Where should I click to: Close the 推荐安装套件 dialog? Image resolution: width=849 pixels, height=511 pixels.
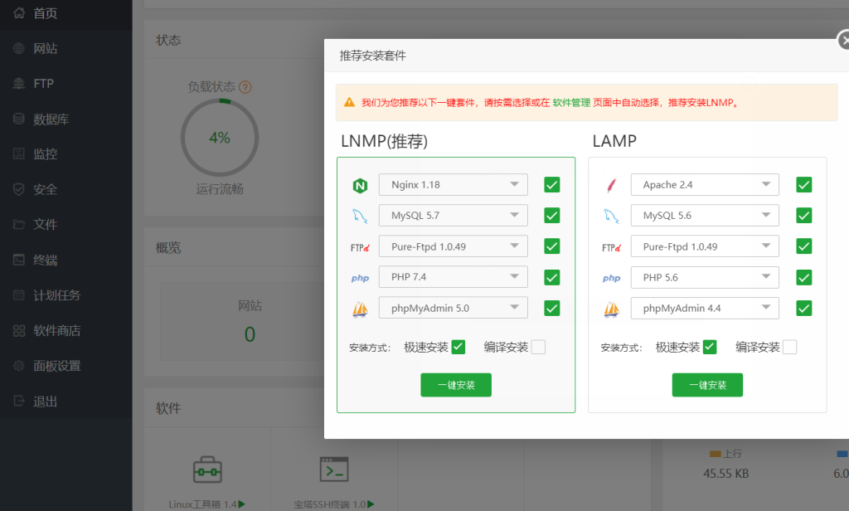click(x=843, y=41)
